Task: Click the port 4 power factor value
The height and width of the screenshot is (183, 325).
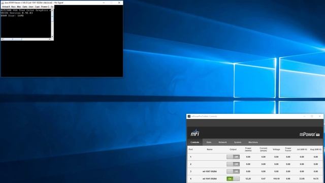Action: [x=288, y=178]
